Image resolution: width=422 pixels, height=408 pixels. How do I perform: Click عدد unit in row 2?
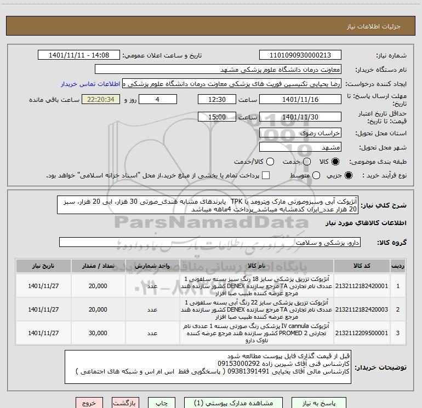152,309
